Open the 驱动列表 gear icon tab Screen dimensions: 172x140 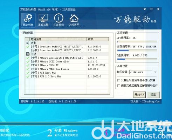click(x=28, y=20)
